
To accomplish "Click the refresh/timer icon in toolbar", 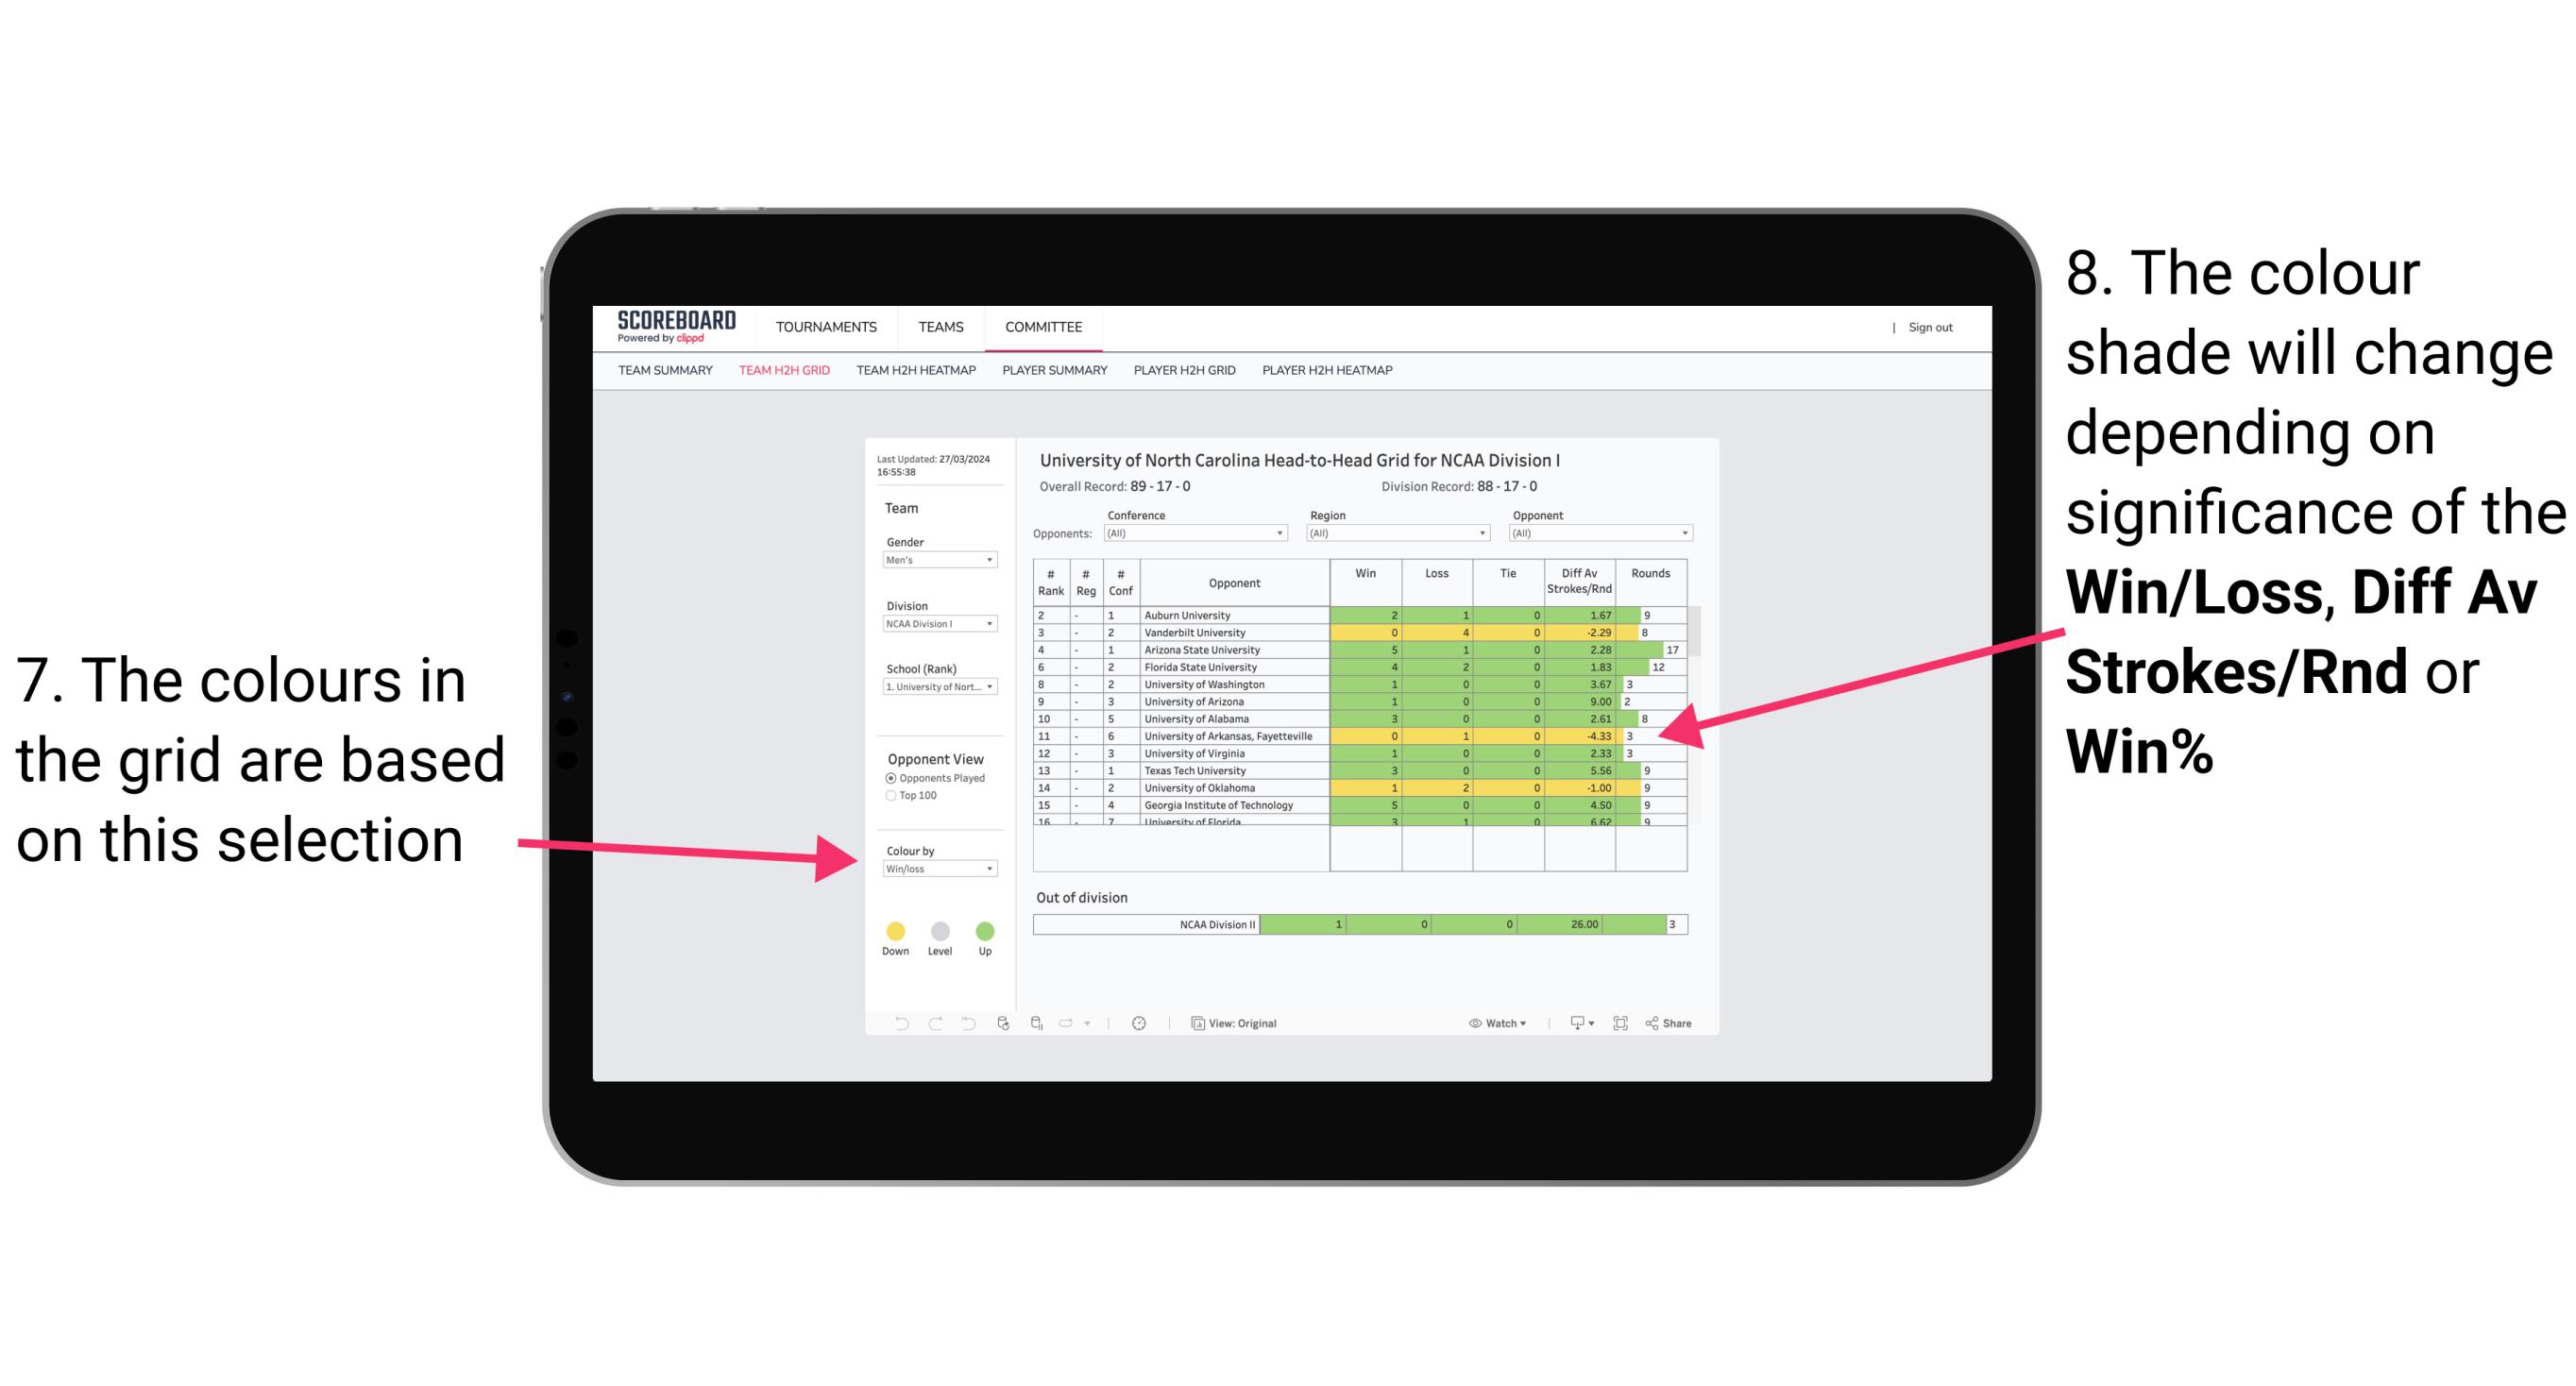I will (x=1139, y=1024).
